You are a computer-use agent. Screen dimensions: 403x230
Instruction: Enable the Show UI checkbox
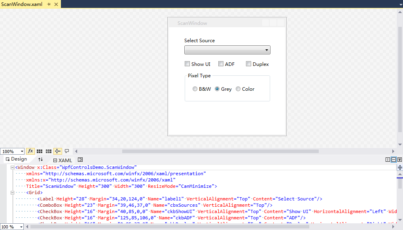(187, 64)
